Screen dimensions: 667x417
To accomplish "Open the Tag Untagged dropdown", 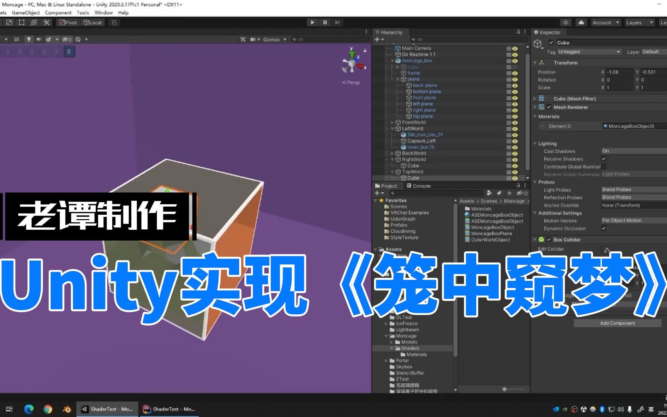I will coord(589,52).
